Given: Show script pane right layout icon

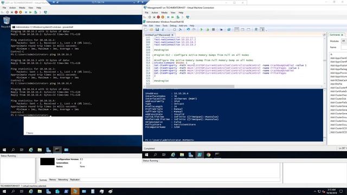Looking at the screenshot, I should point(242,29).
